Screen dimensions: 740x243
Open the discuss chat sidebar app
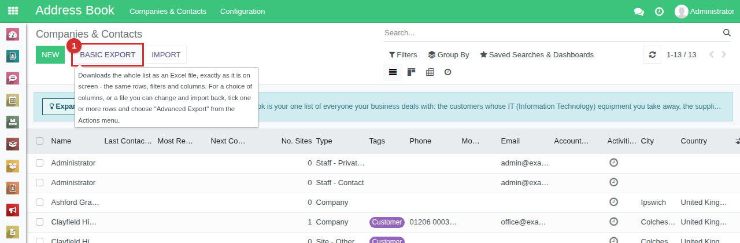[13, 78]
